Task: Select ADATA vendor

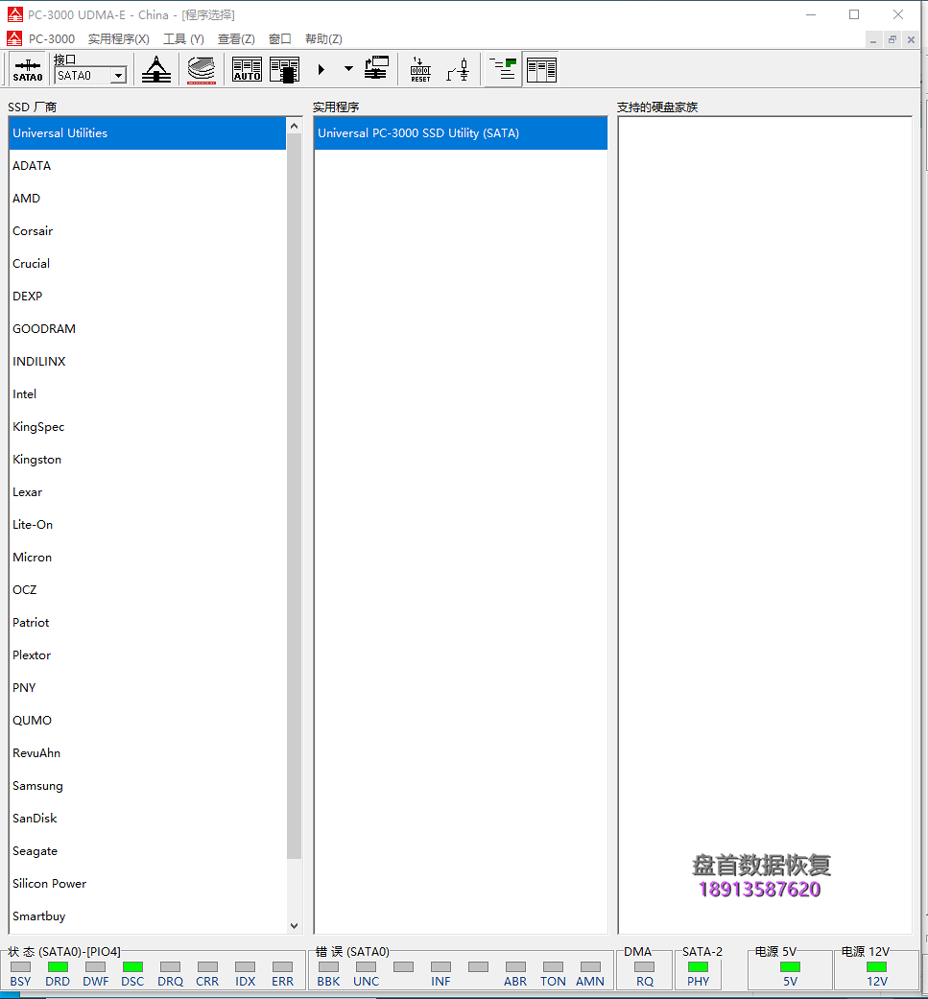Action: click(x=148, y=166)
